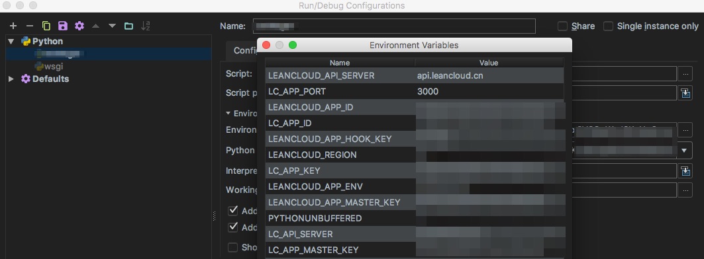This screenshot has height=259, width=704.
Task: Select the LEANCLOUD_APP_HOOK_KEY variable name
Action: (330, 139)
